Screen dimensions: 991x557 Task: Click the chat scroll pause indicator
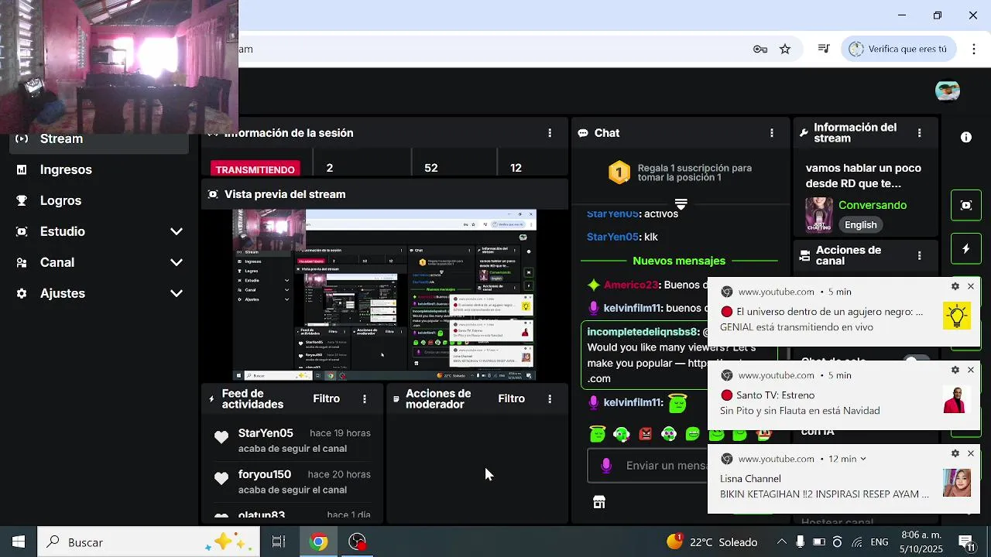coord(681,203)
